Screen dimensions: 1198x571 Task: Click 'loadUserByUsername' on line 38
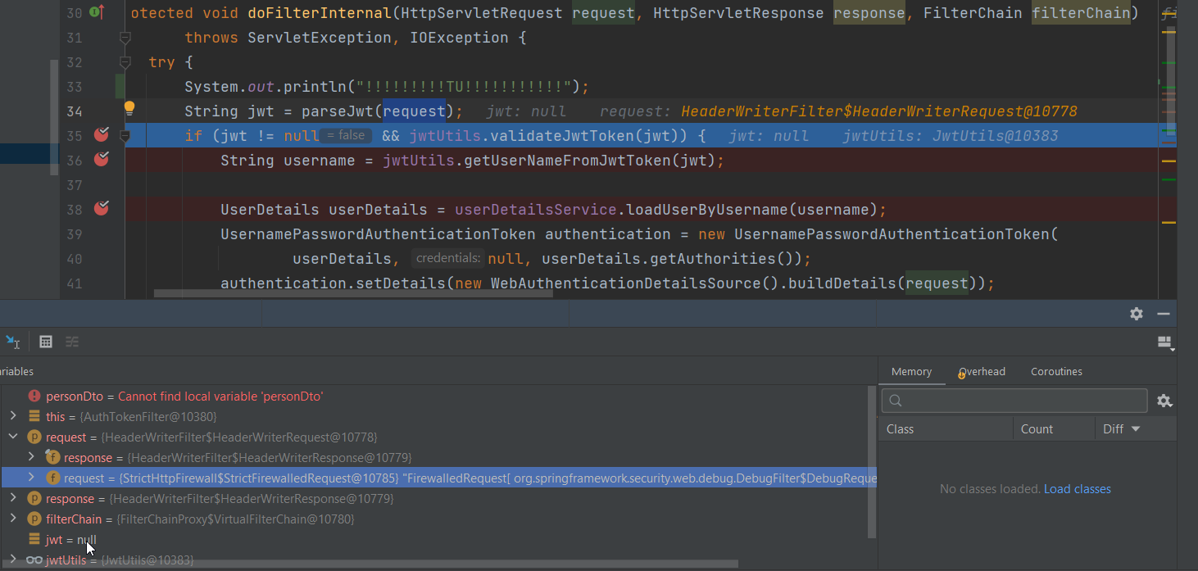click(x=707, y=210)
